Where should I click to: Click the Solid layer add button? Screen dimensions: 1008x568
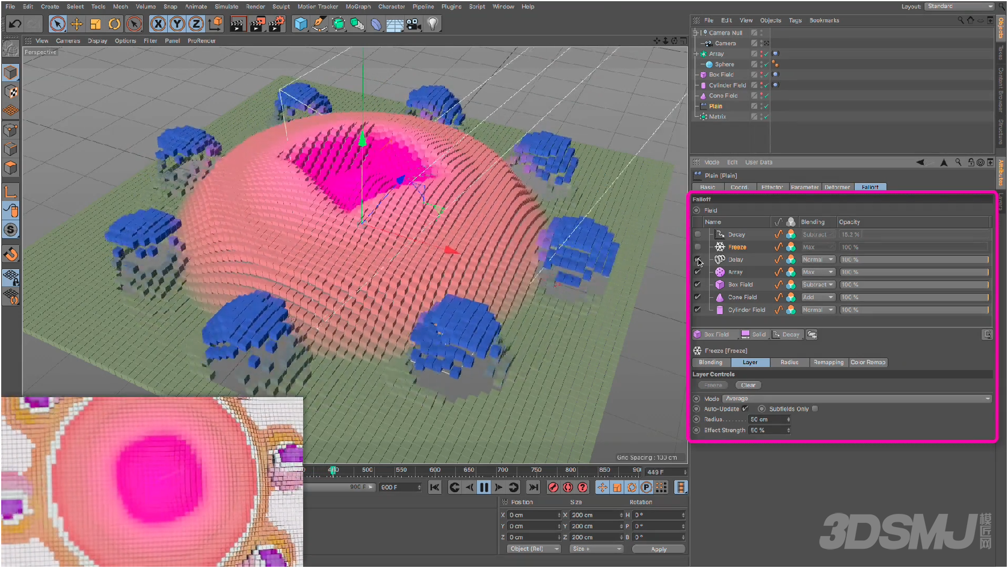[x=754, y=335]
